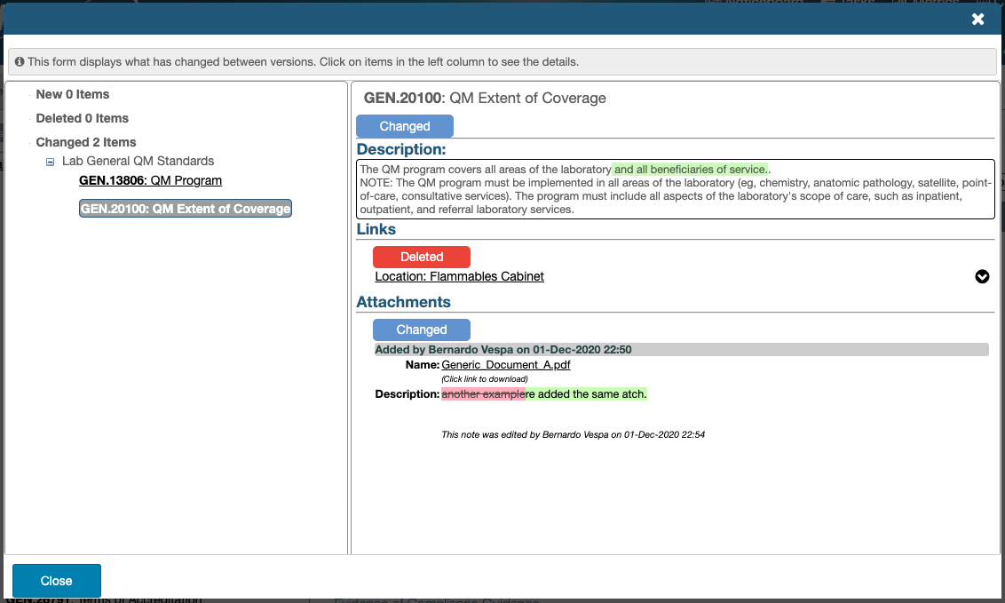Click the '(Click link to download)' hint
1005x603 pixels.
(485, 378)
